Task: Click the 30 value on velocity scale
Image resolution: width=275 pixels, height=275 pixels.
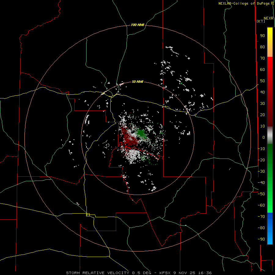Action: 262,104
